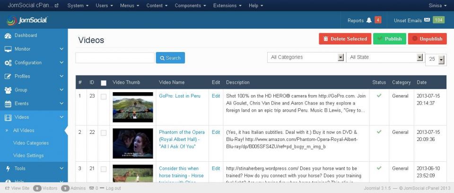Open the Dashboard gauge icon
454x193 pixels.
[x=8, y=35]
